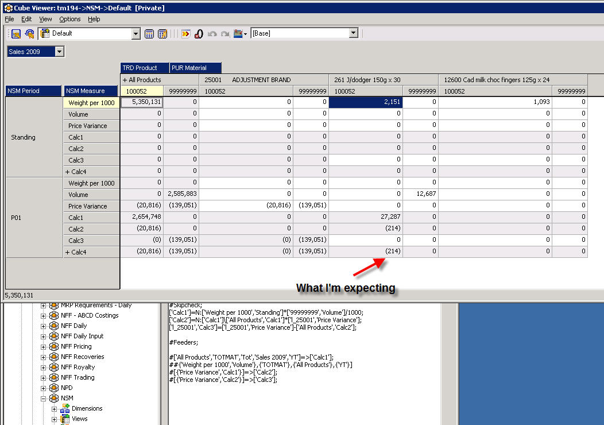Click the NFF Trading cube icon
604x425 pixels.
pos(54,377)
